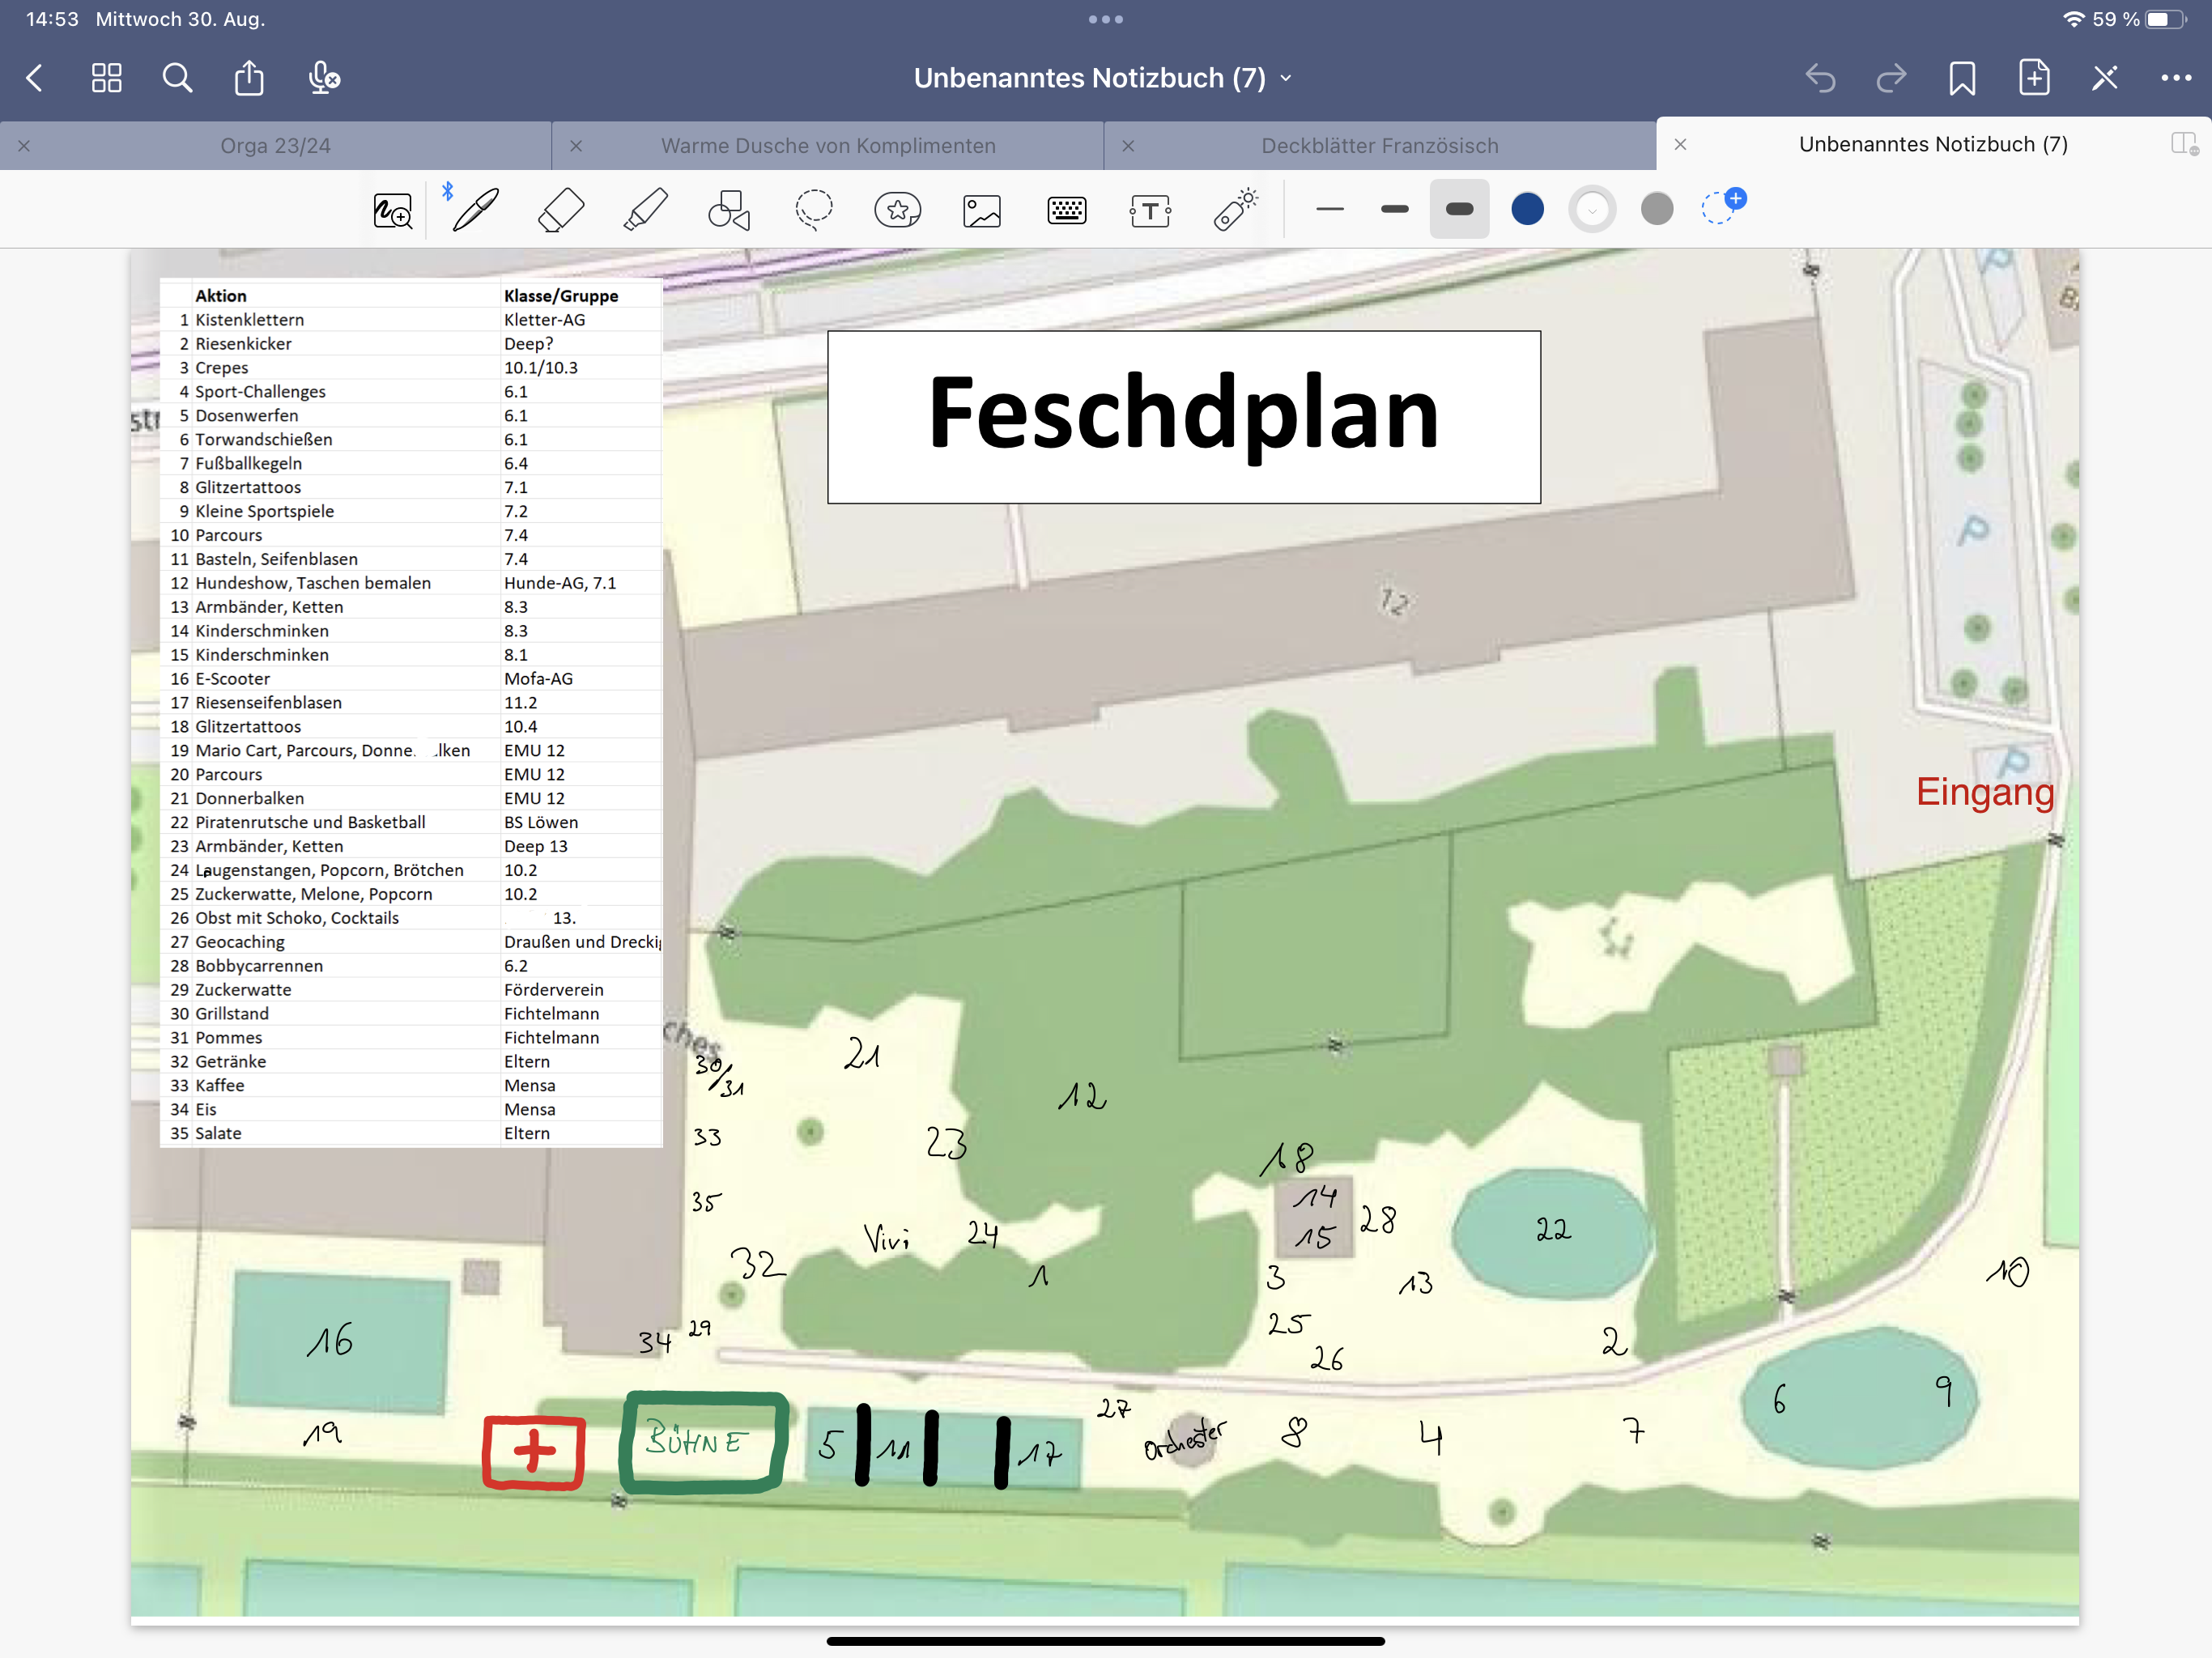Image resolution: width=2212 pixels, height=1658 pixels.
Task: Select the lasso selection tool
Action: tap(814, 210)
